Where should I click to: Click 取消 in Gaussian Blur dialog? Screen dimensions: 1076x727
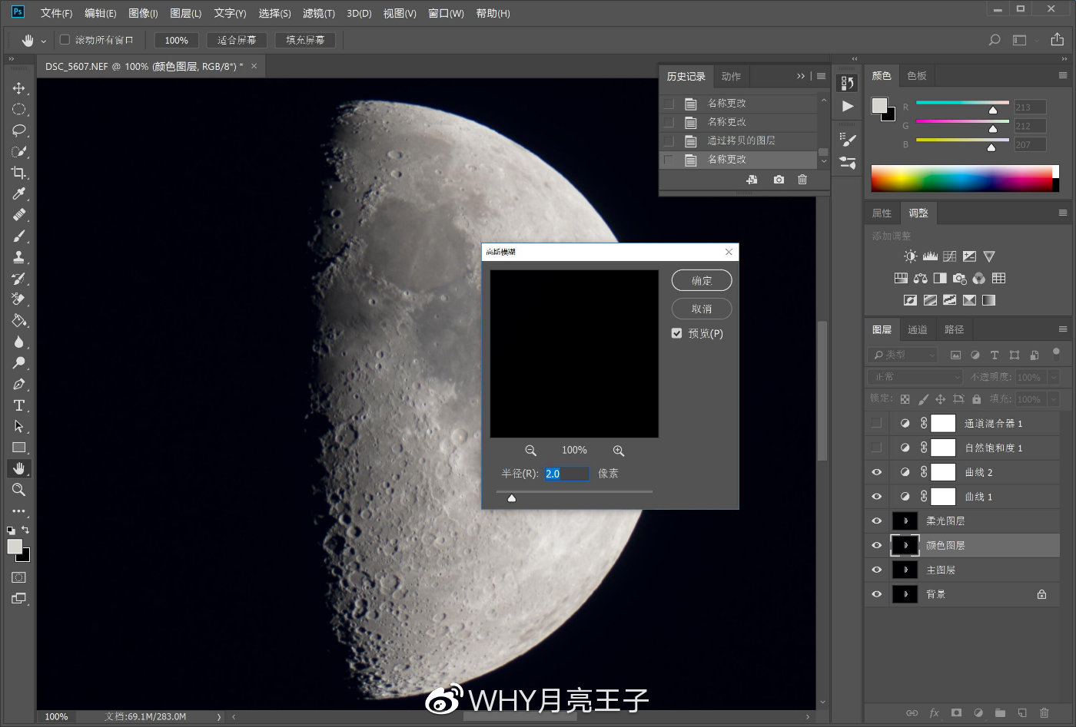[702, 309]
